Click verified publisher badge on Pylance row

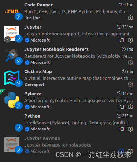(27, 107)
